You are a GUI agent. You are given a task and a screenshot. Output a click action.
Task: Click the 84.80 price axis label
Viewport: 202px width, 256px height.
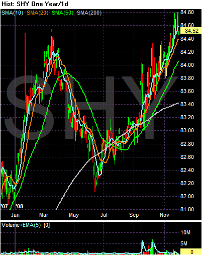(x=187, y=12)
